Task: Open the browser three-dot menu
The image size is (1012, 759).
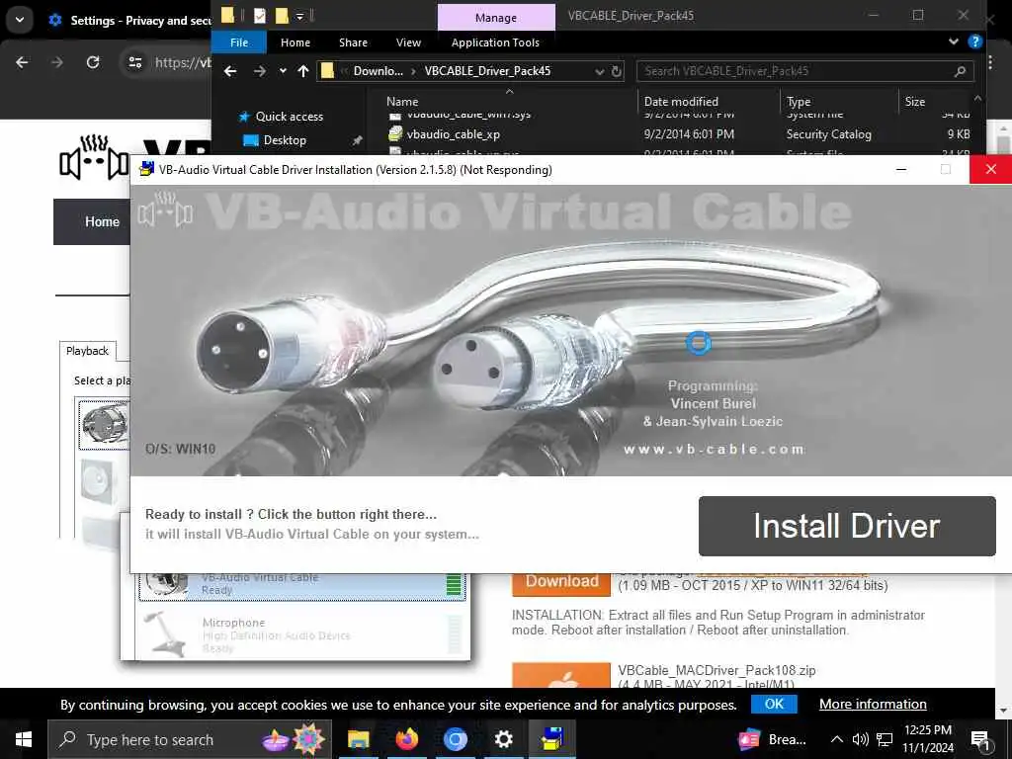Action: pos(990,62)
